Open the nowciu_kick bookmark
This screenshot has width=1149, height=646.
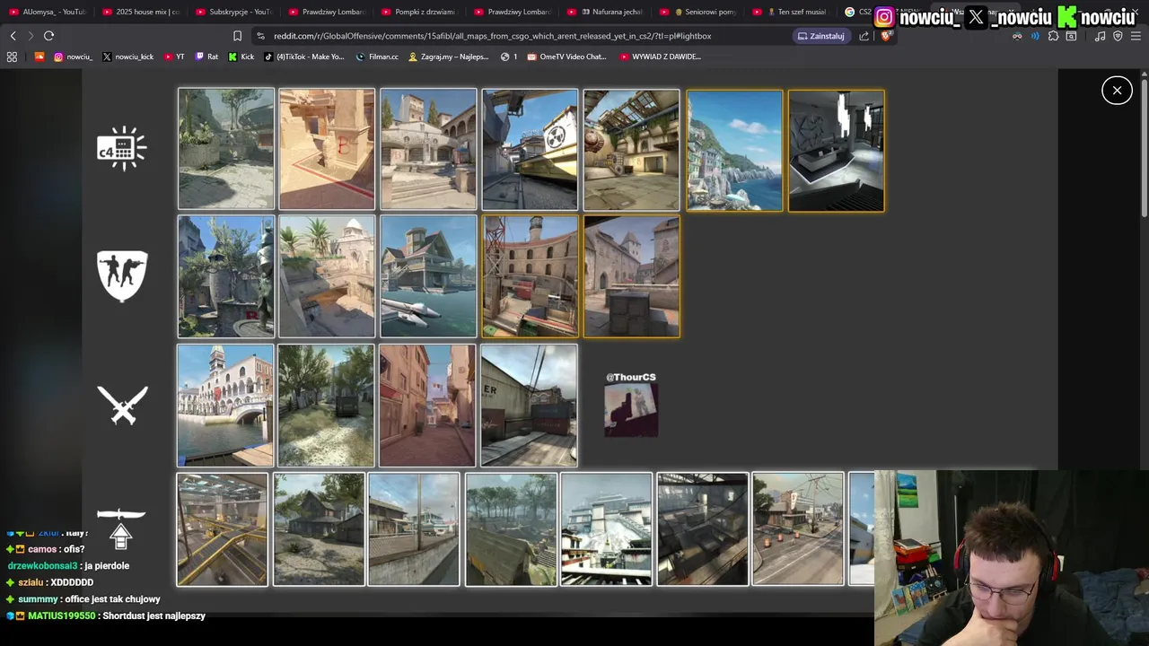(127, 57)
